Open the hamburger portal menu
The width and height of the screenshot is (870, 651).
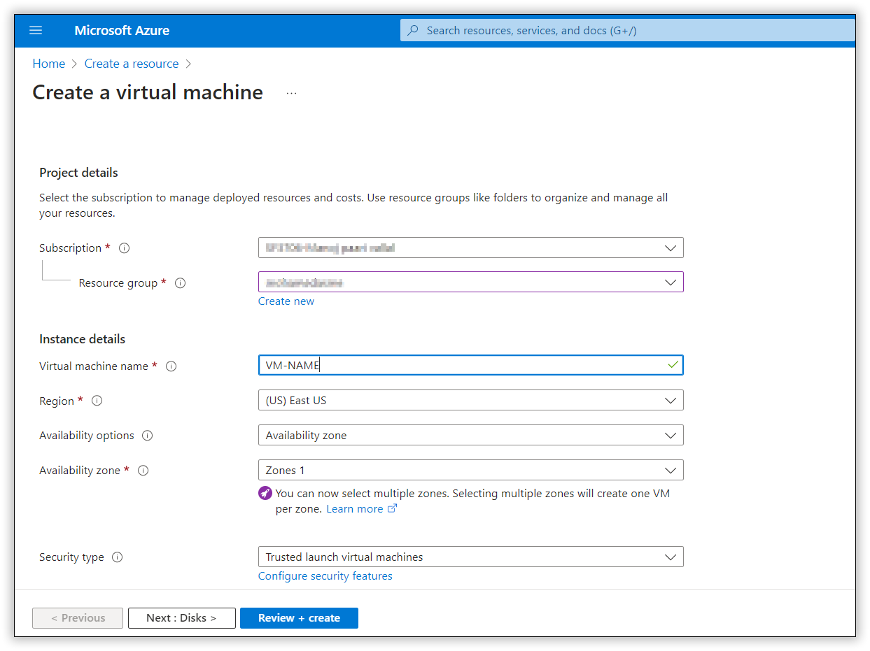(x=36, y=31)
